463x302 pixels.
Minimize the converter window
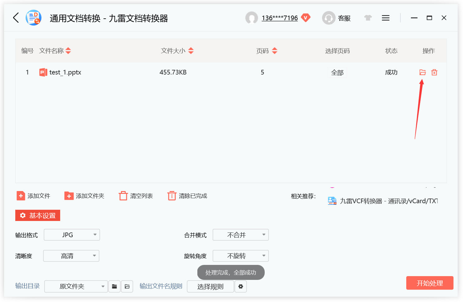(x=414, y=18)
